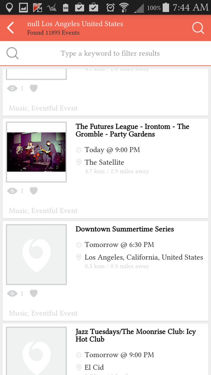Tap the back arrow in header
The width and height of the screenshot is (211, 375).
(x=11, y=28)
